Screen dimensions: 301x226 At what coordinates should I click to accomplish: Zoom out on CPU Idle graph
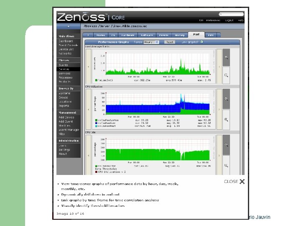[x=226, y=165]
